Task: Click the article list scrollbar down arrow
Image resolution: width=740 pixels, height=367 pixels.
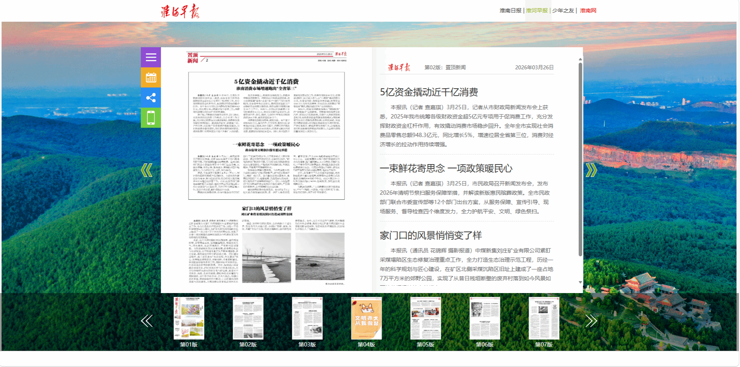Action: point(580,282)
